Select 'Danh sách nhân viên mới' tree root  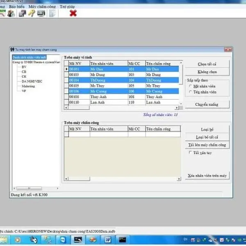click(29, 57)
